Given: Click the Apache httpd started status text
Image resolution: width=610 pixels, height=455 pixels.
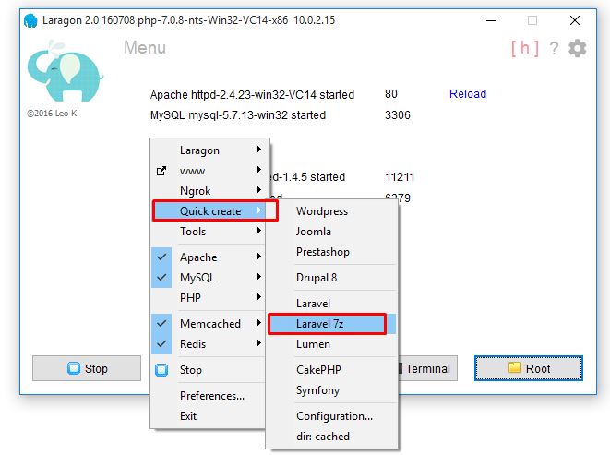Looking at the screenshot, I should [252, 94].
